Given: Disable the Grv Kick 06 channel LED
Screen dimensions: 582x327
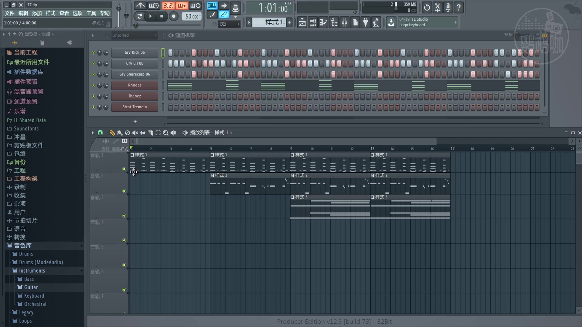Looking at the screenshot, I should tap(93, 52).
